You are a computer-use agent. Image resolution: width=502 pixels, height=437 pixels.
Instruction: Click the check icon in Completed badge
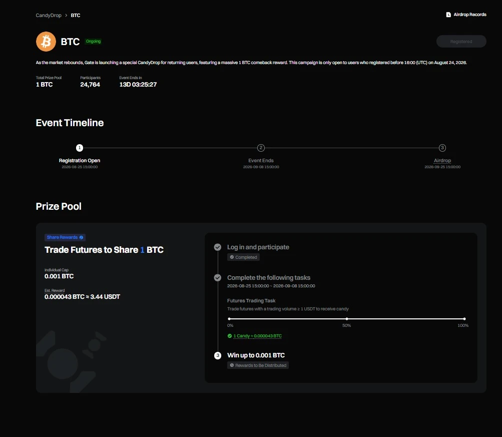point(232,257)
